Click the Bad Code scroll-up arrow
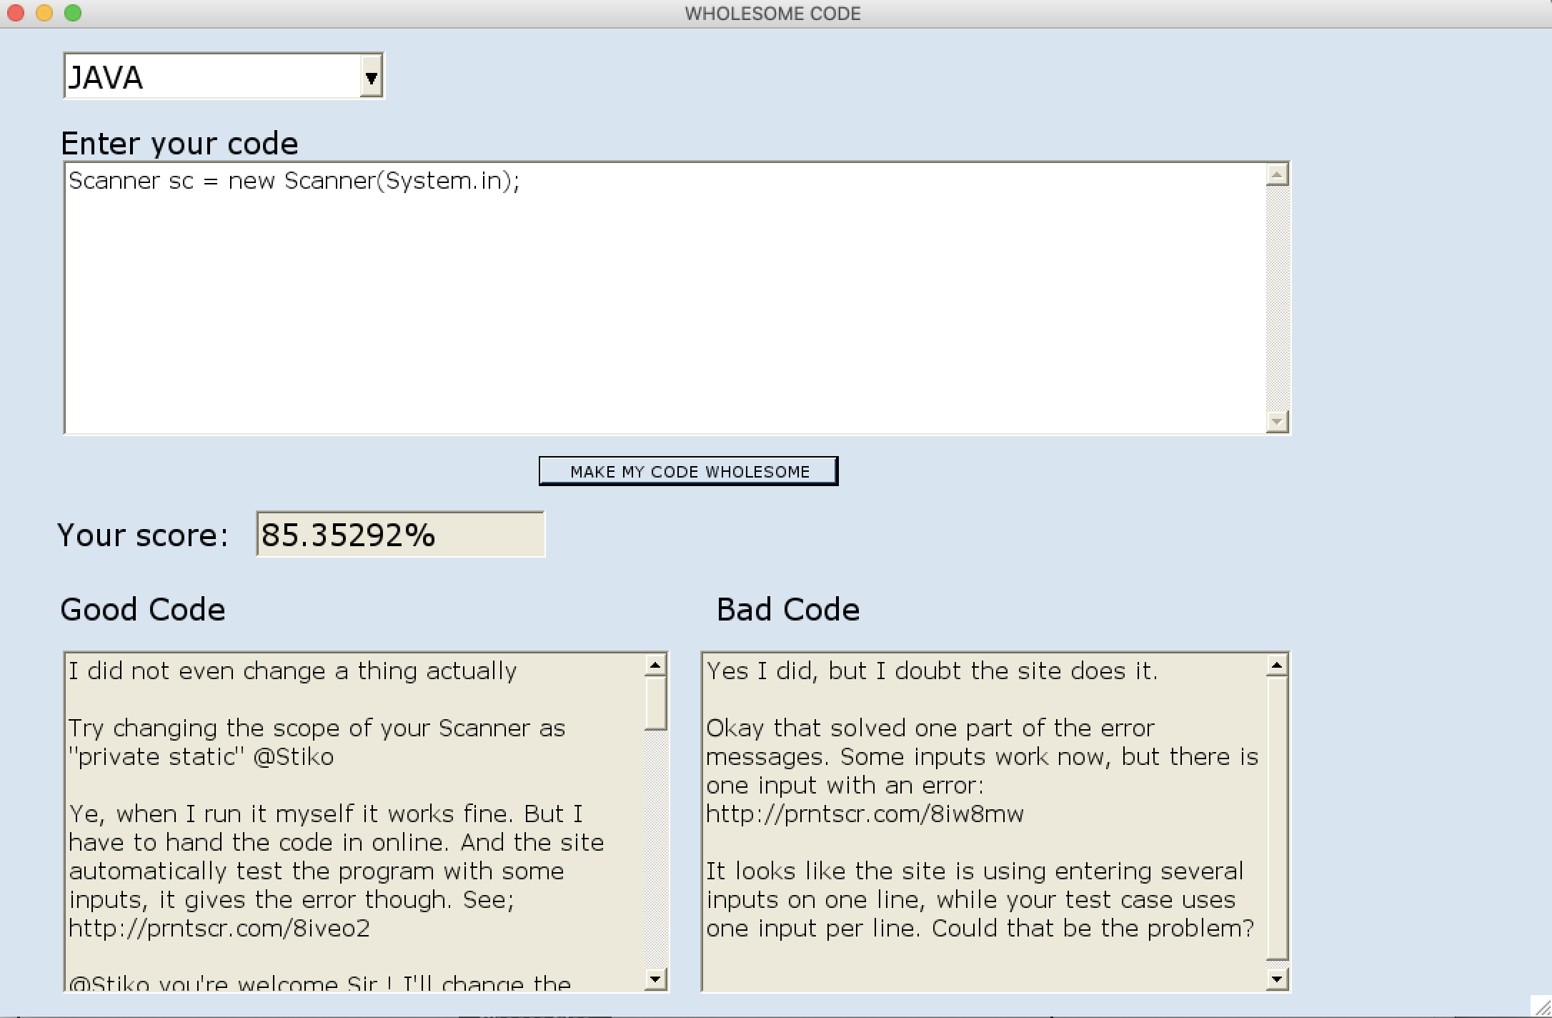 pyautogui.click(x=1277, y=666)
